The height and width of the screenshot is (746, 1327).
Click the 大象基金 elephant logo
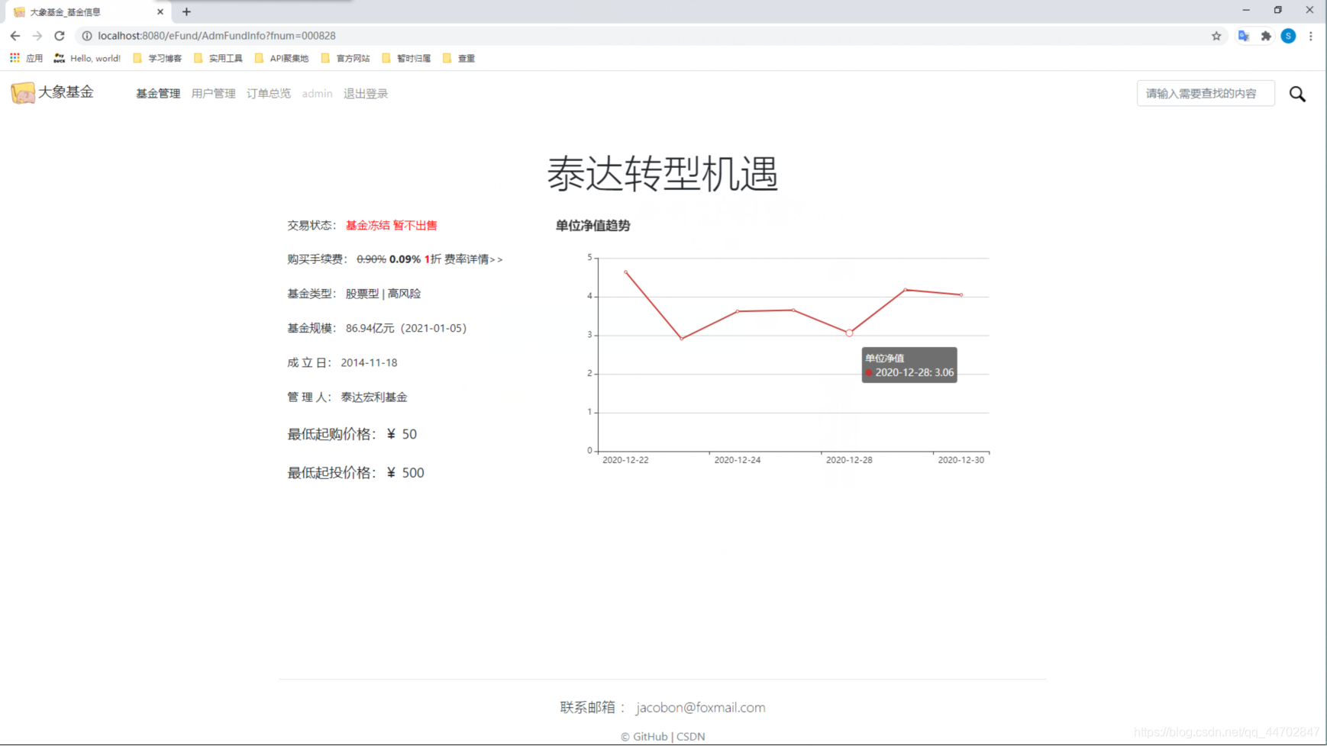[23, 93]
